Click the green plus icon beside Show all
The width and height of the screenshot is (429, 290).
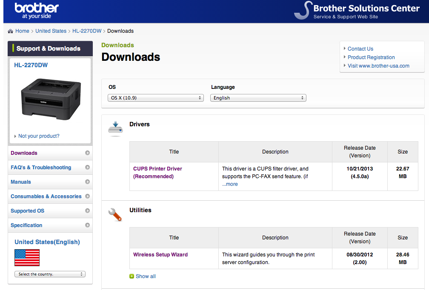tap(132, 276)
